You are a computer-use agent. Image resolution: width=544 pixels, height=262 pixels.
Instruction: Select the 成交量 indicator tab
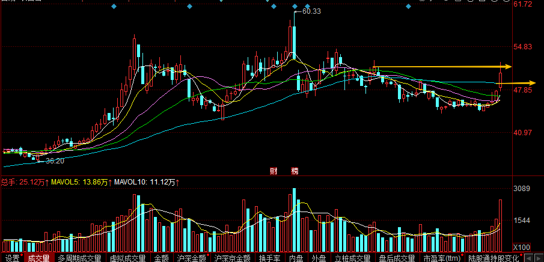(39, 258)
